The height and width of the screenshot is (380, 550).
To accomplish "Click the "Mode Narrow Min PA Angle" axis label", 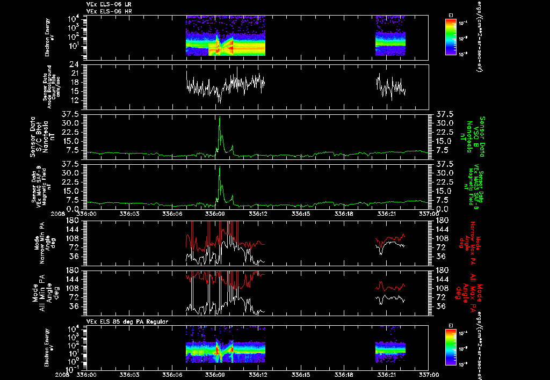I will click(45, 243).
